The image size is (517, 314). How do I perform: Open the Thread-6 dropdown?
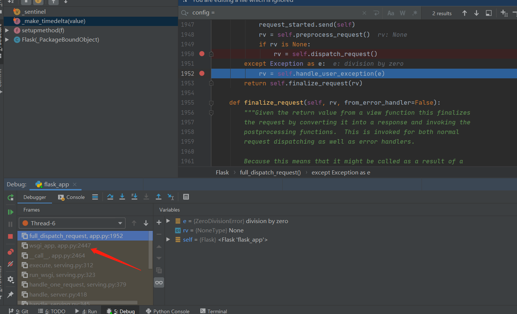[72, 223]
